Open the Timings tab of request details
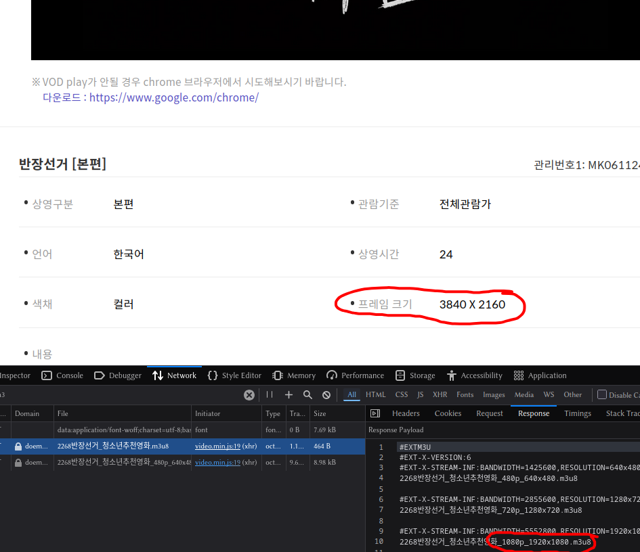Image resolution: width=640 pixels, height=552 pixels. pyautogui.click(x=578, y=413)
